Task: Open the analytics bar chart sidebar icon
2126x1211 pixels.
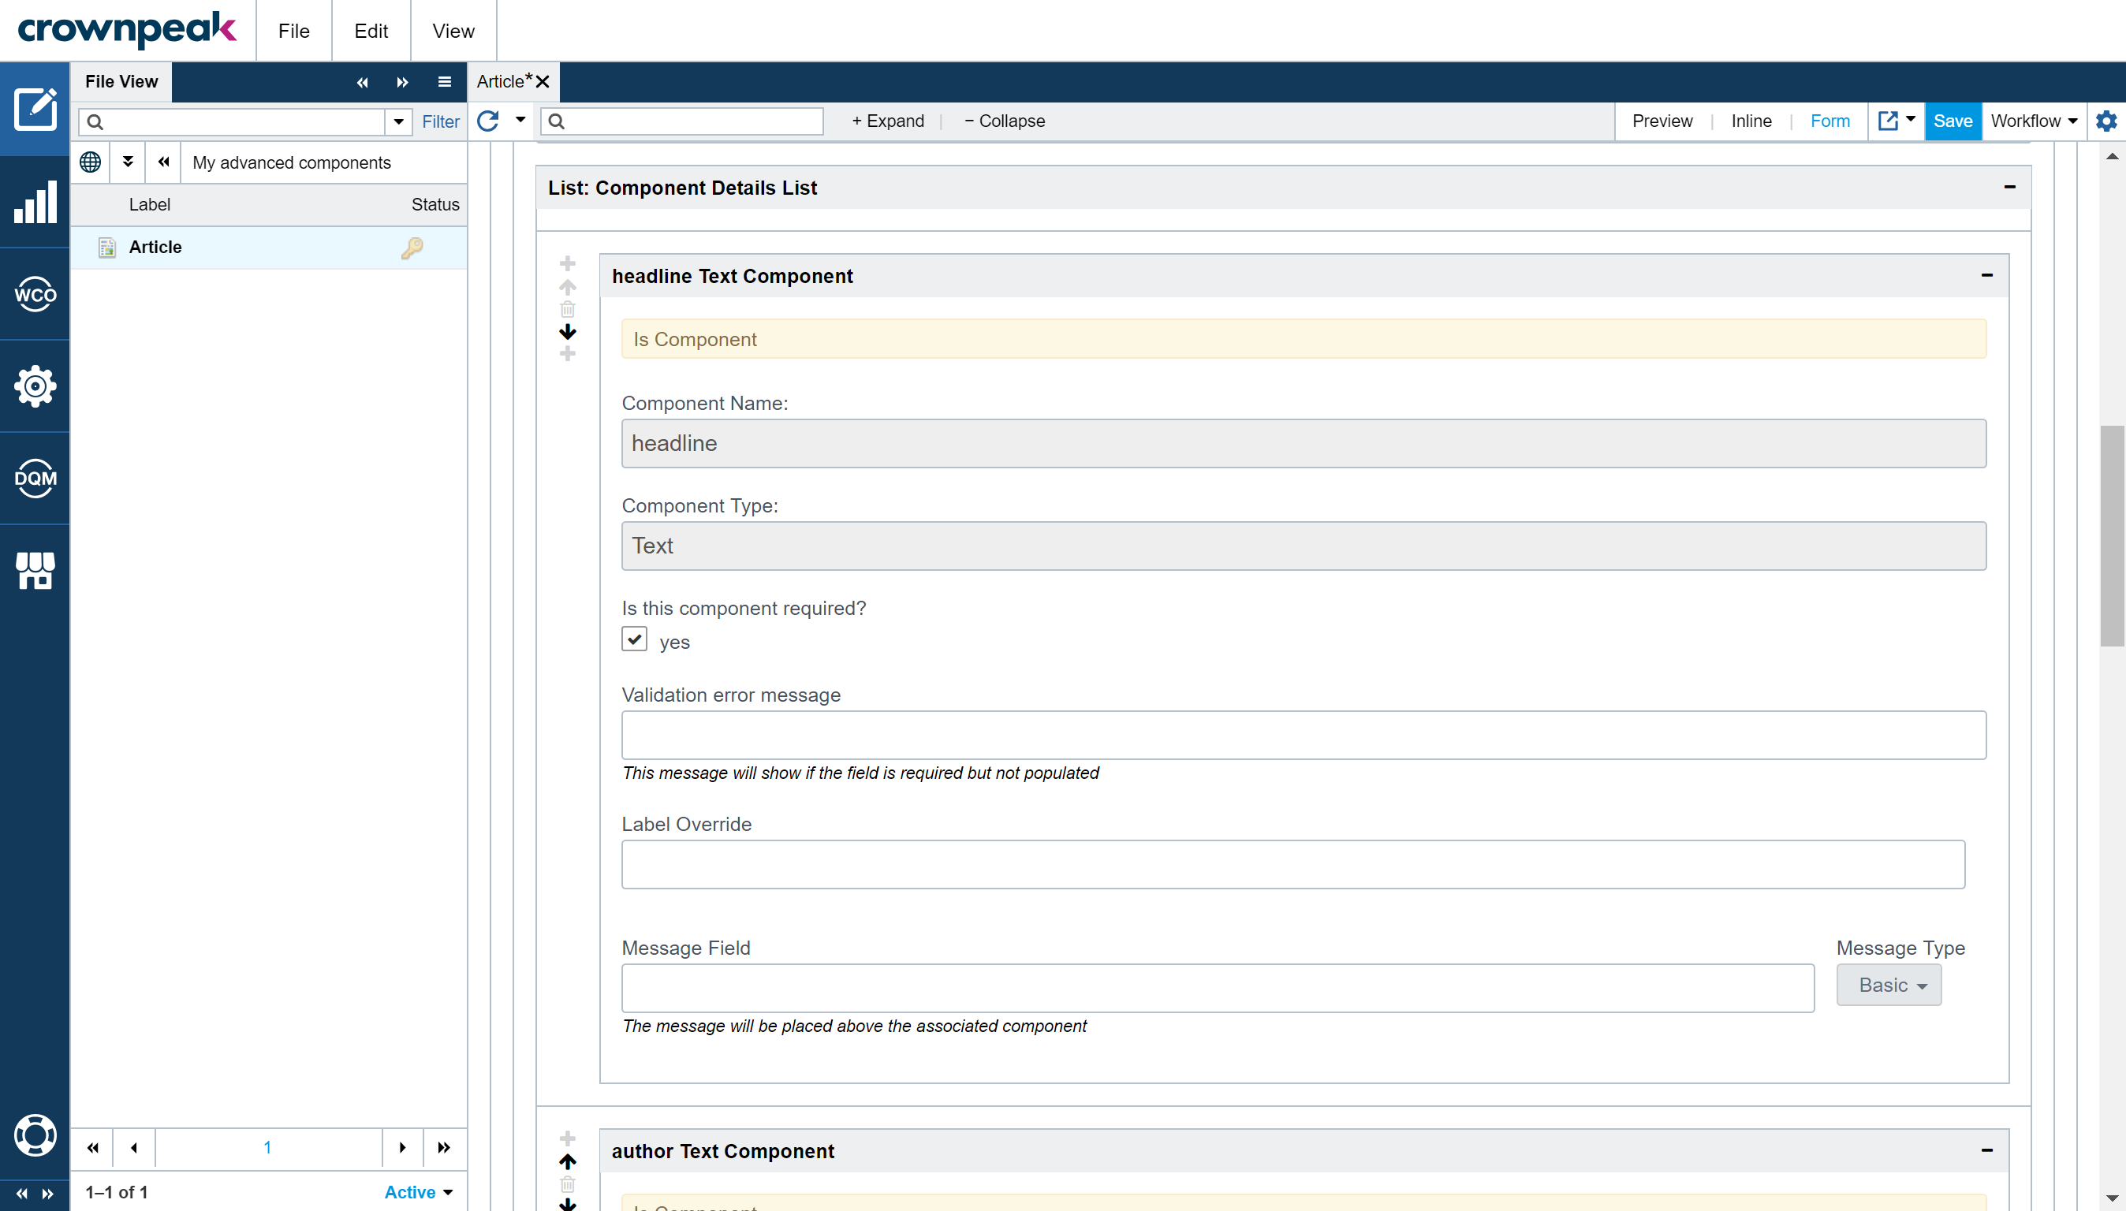Action: [35, 202]
